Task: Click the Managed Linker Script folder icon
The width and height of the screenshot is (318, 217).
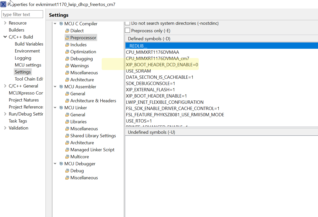Action: 67,150
